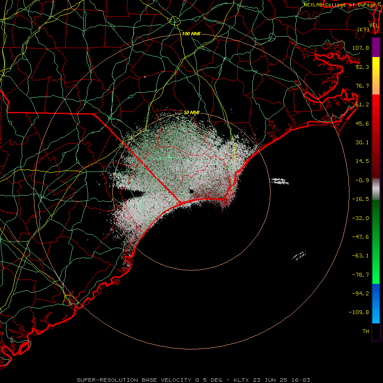The height and width of the screenshot is (383, 383).
Task: Select the -0.9 legend value
Action: pyautogui.click(x=362, y=180)
